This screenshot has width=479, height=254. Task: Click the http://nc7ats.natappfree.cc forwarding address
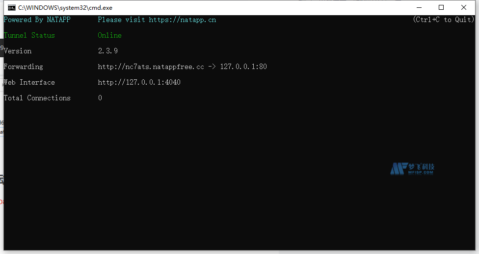click(151, 67)
